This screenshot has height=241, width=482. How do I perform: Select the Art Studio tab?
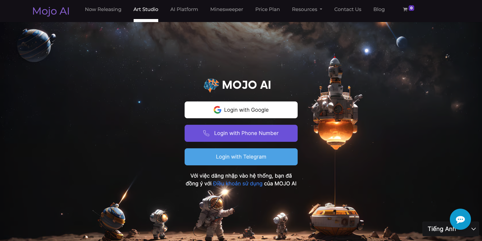[146, 9]
